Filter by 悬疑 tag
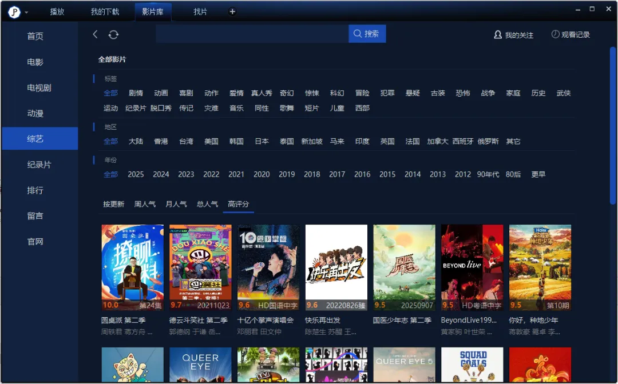 click(413, 93)
